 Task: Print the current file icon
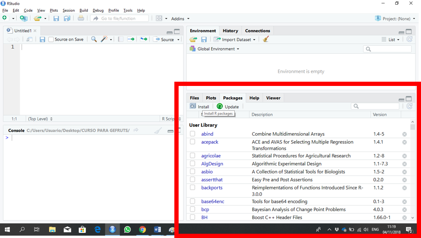click(80, 18)
